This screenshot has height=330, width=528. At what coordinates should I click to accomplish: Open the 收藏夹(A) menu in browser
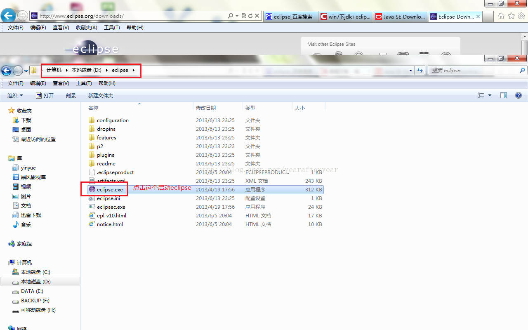pos(87,28)
